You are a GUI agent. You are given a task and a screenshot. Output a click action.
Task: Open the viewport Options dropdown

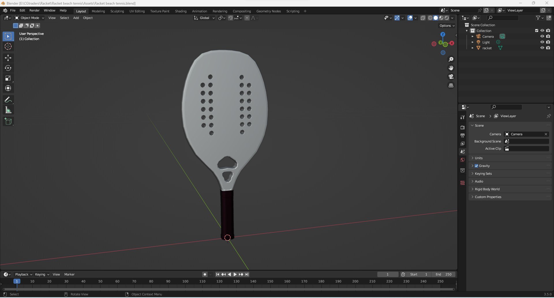[x=447, y=26]
